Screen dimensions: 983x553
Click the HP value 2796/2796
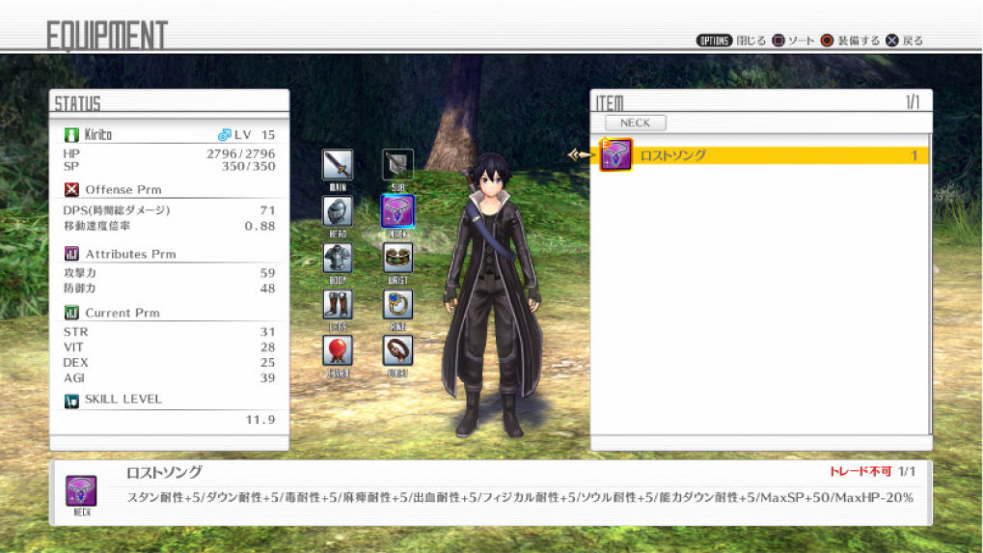(241, 153)
